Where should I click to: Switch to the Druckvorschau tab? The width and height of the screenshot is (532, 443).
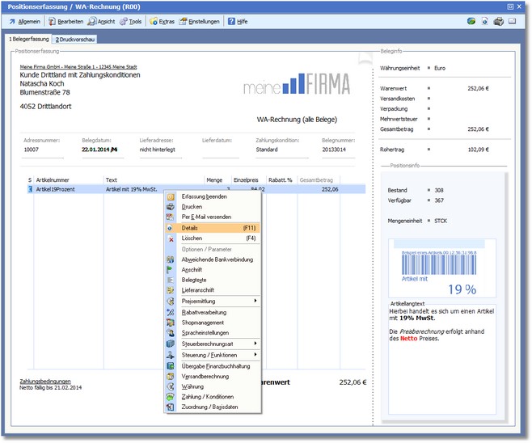tap(75, 39)
